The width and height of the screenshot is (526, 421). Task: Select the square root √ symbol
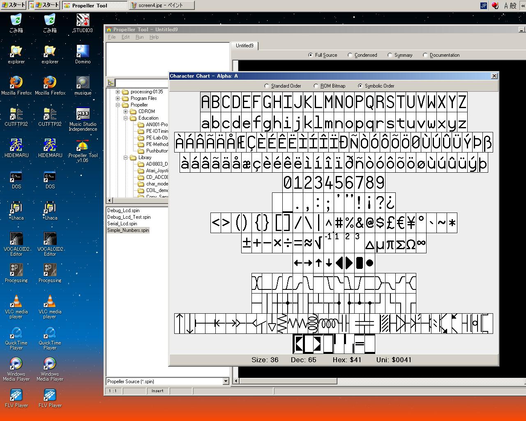tap(318, 243)
